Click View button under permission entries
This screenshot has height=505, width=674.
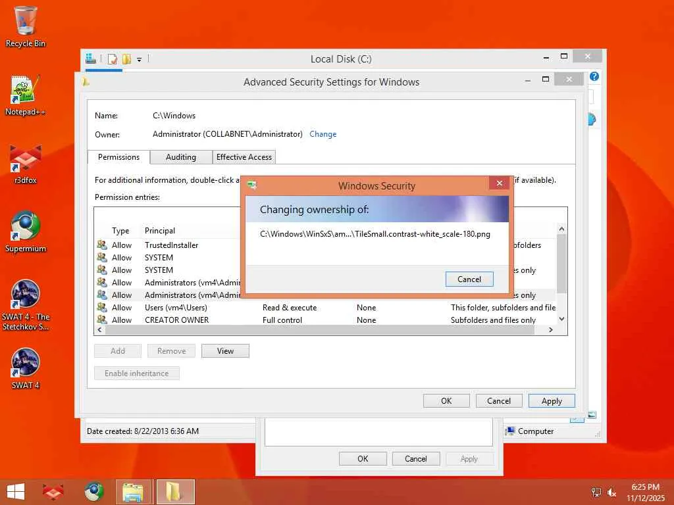[x=225, y=351]
